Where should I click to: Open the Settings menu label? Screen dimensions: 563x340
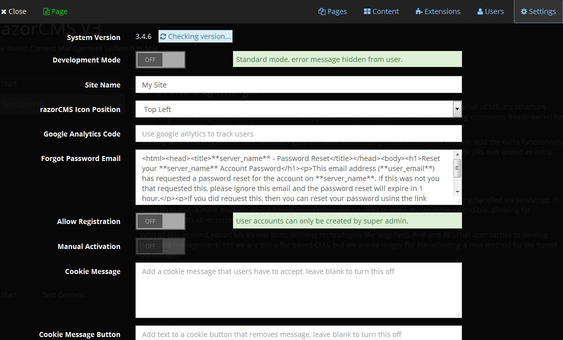point(542,11)
